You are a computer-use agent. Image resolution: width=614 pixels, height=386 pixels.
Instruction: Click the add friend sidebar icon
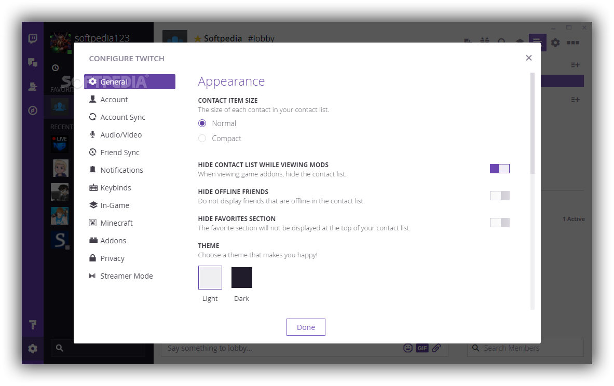[x=33, y=87]
